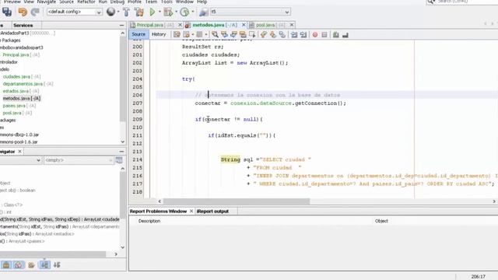Image resolution: width=498 pixels, height=280 pixels.
Task: Click the Uncomment editor toolbar icon
Action: click(345, 34)
